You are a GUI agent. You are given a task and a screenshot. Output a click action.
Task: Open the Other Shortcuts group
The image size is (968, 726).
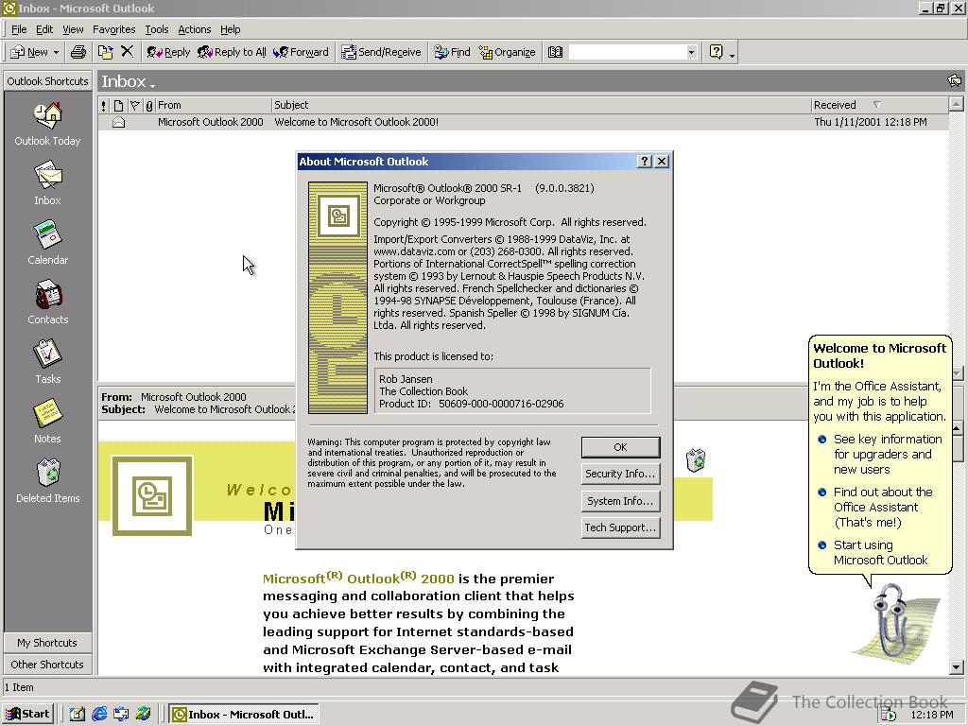click(x=47, y=665)
